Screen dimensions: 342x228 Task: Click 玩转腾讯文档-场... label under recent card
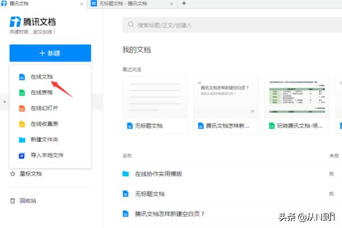click(299, 126)
